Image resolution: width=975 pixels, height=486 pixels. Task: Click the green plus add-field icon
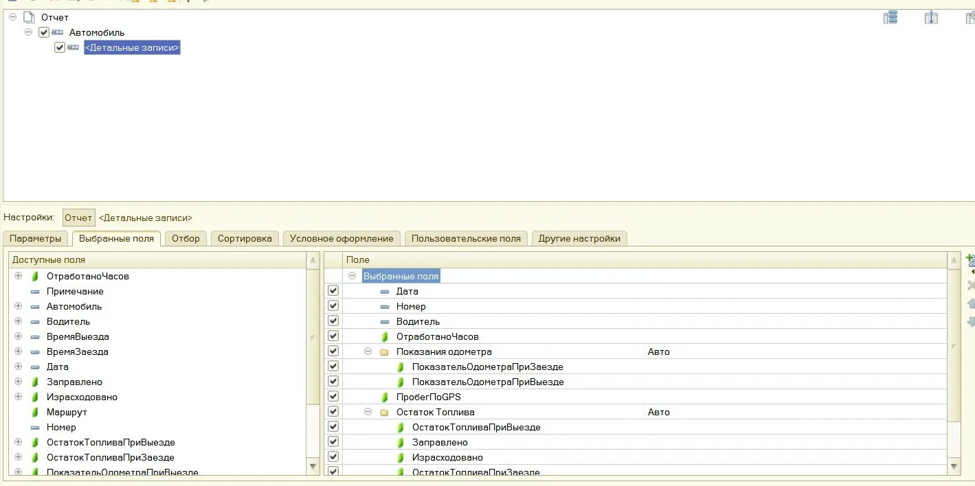pyautogui.click(x=970, y=262)
